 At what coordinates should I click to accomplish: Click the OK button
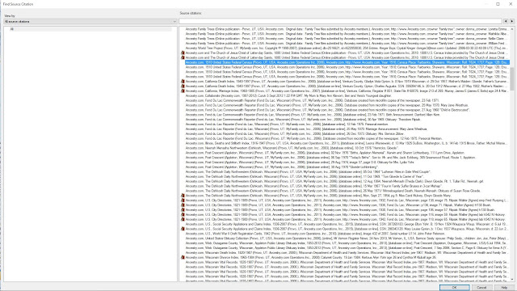point(454,288)
